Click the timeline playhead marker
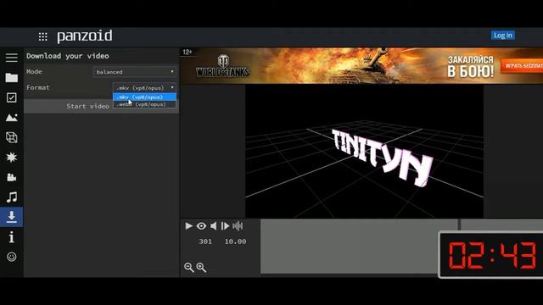 [x=459, y=225]
